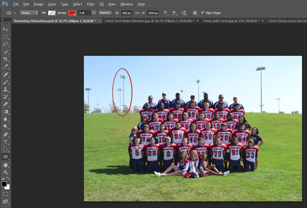Select the Move tool

click(x=5, y=30)
